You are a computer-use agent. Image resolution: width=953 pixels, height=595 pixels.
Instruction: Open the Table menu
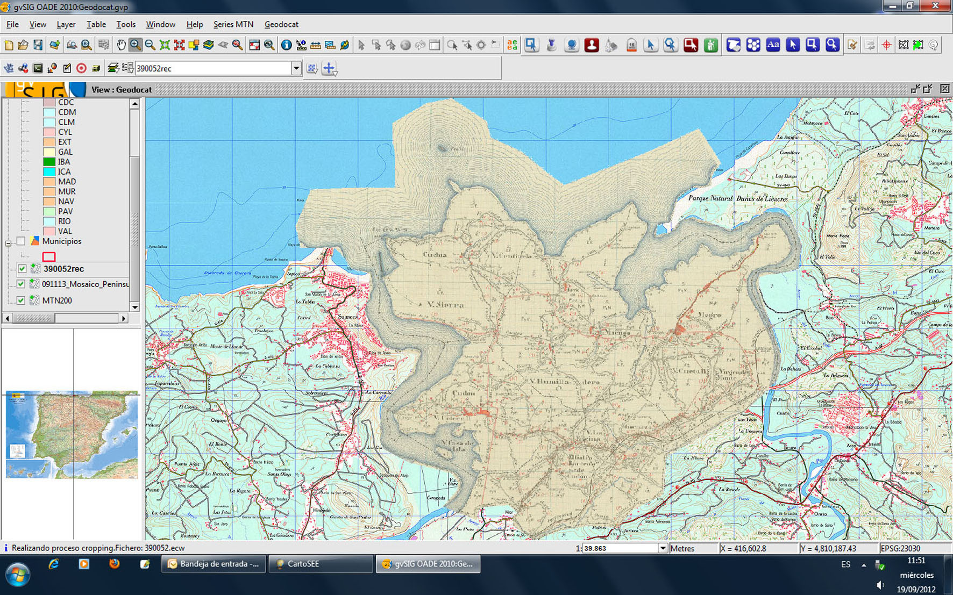click(x=96, y=24)
